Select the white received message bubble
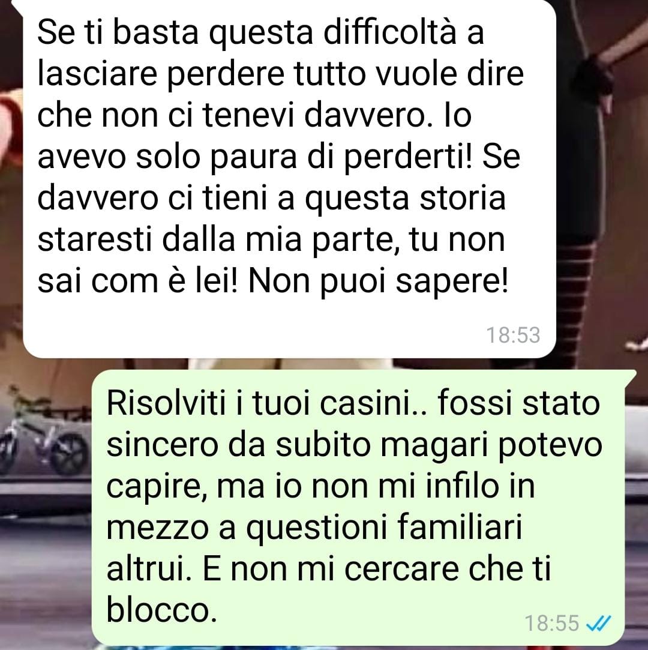 [289, 178]
